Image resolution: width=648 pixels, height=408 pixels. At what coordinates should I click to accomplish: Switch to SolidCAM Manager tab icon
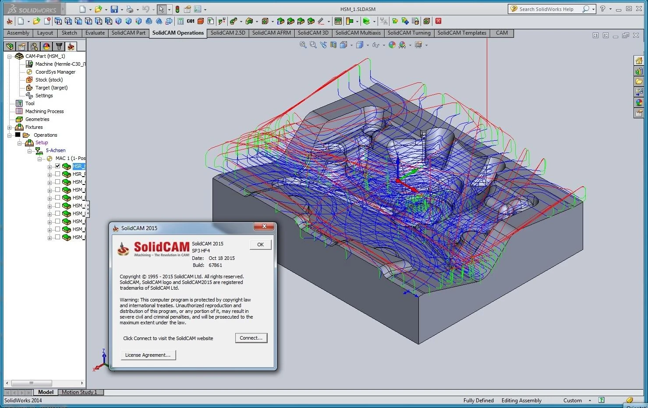pos(71,46)
